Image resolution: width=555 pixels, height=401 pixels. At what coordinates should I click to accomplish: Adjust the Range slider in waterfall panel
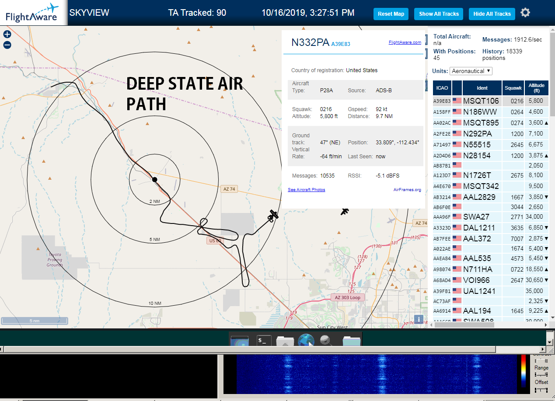point(541,375)
